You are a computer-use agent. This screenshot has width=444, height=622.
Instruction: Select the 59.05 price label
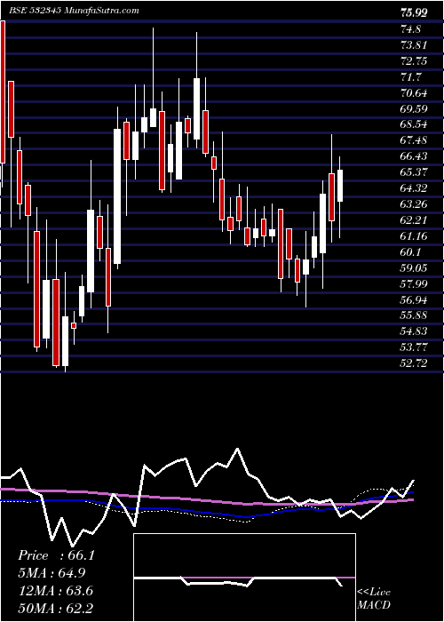pos(415,267)
